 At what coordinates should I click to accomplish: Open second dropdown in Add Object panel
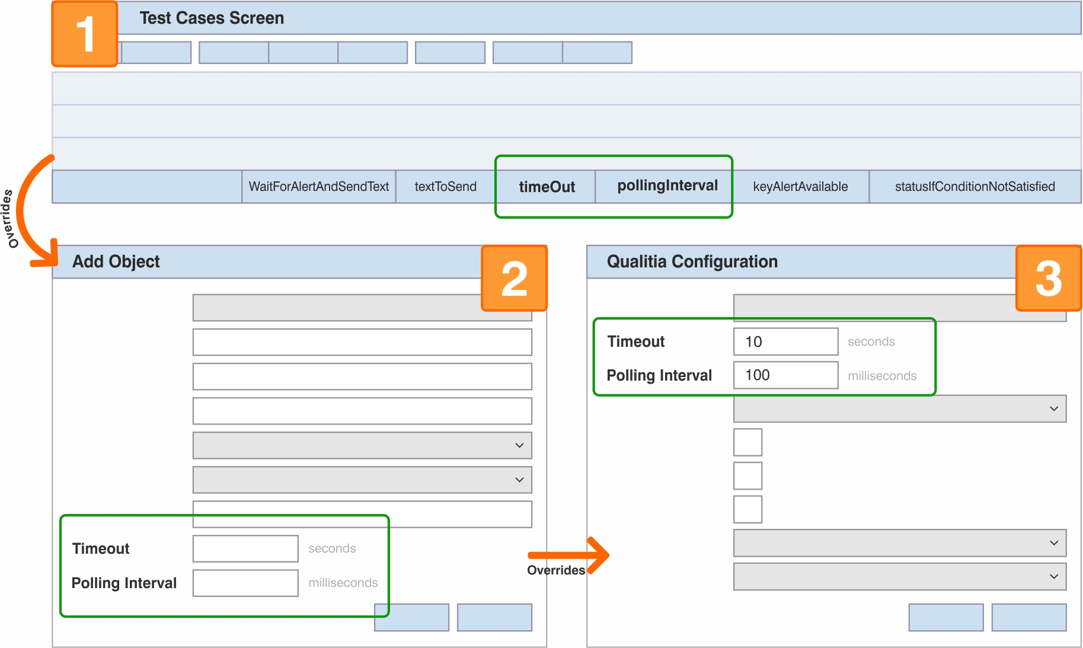[362, 480]
